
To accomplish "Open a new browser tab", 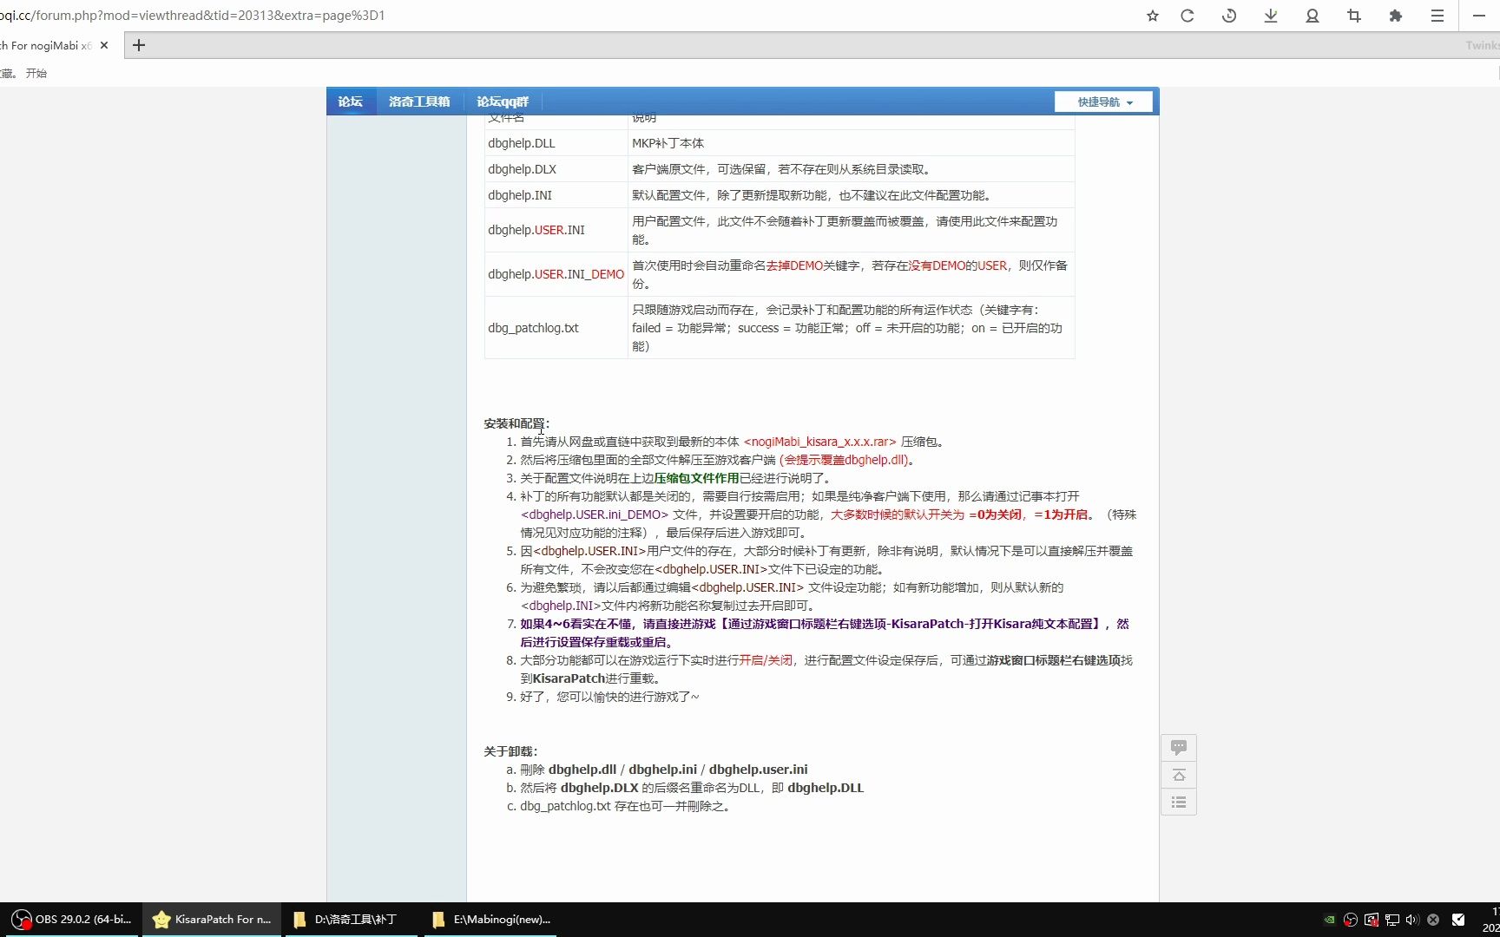I will (139, 45).
